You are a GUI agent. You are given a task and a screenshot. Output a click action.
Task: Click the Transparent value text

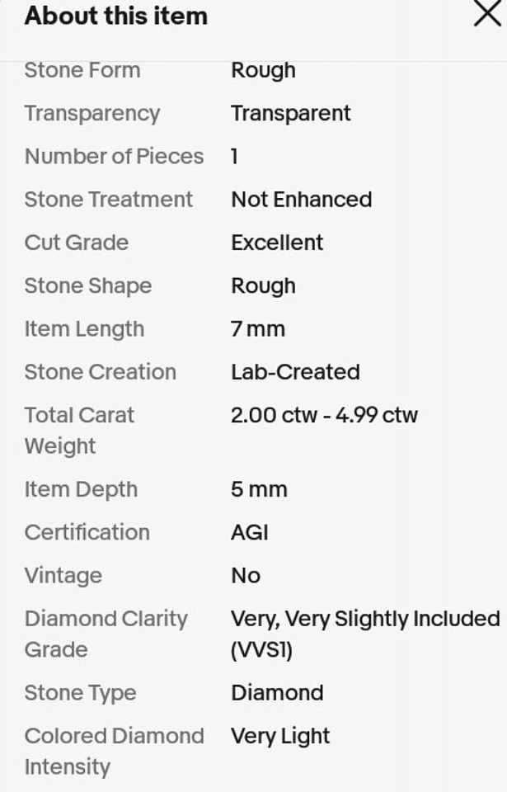tap(290, 113)
